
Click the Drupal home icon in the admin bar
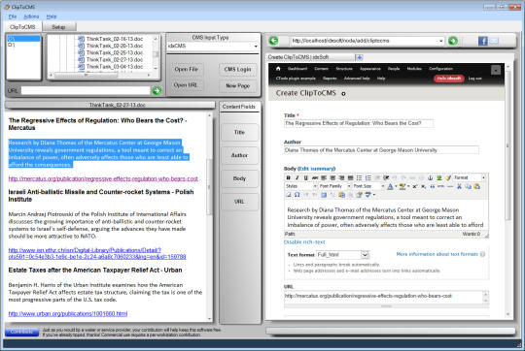point(278,69)
